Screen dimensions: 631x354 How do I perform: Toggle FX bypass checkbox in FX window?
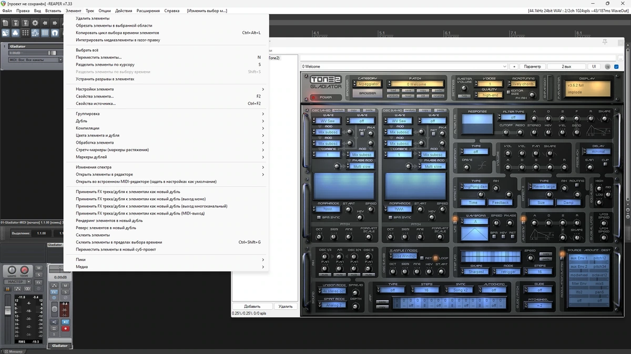(616, 67)
